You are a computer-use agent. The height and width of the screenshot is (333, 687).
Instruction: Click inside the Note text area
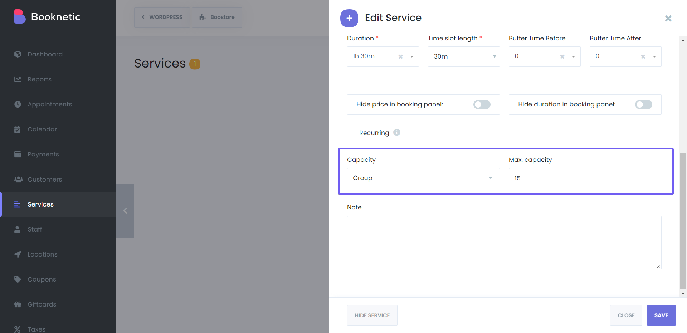click(504, 243)
